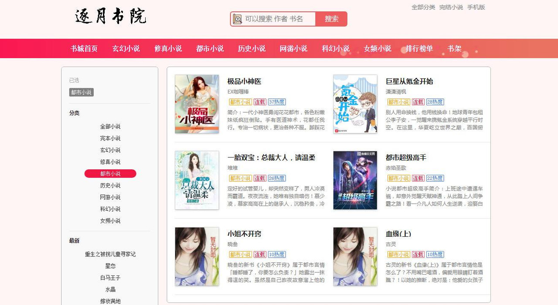The image size is (558, 305).
Task: Select 女频小说 in the category sidebar
Action: click(x=110, y=221)
